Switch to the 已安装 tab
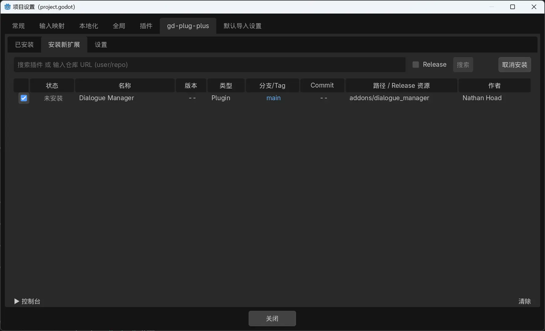Viewport: 545px width, 331px height. pos(24,44)
